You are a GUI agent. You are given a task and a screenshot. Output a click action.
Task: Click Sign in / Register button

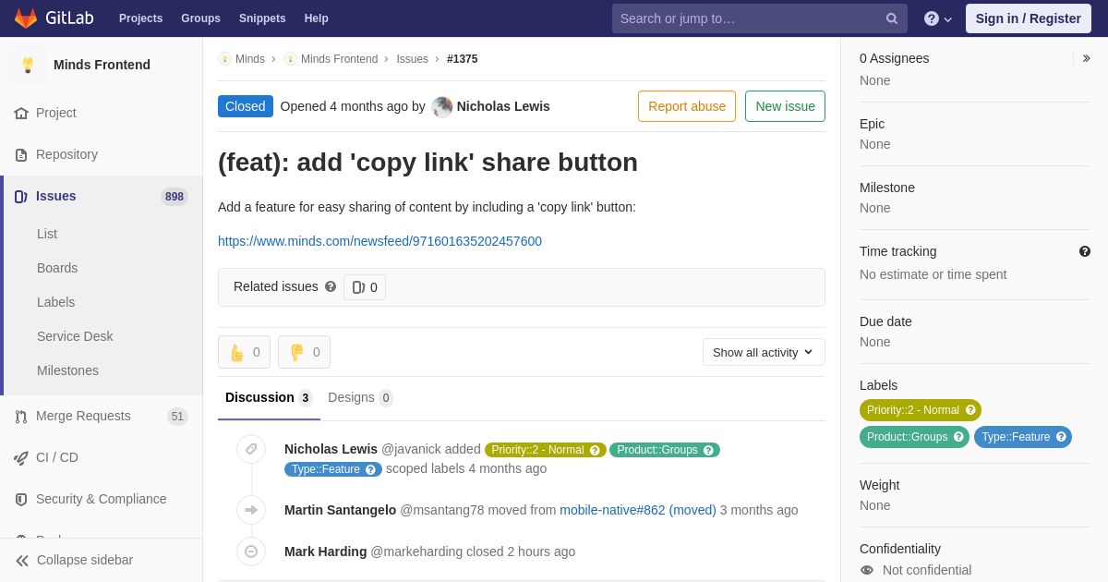(x=1028, y=18)
